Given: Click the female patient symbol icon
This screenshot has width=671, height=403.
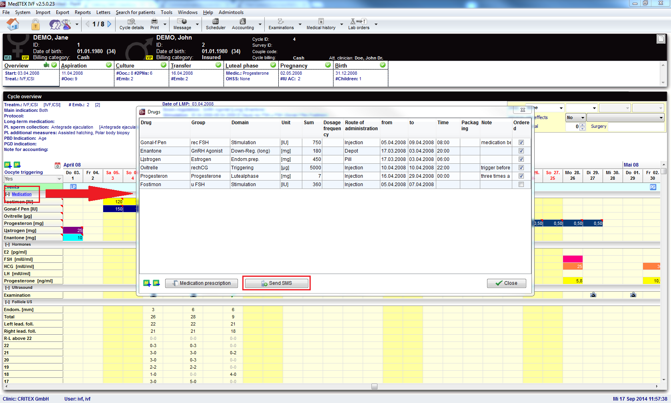Looking at the screenshot, I should click(x=18, y=47).
